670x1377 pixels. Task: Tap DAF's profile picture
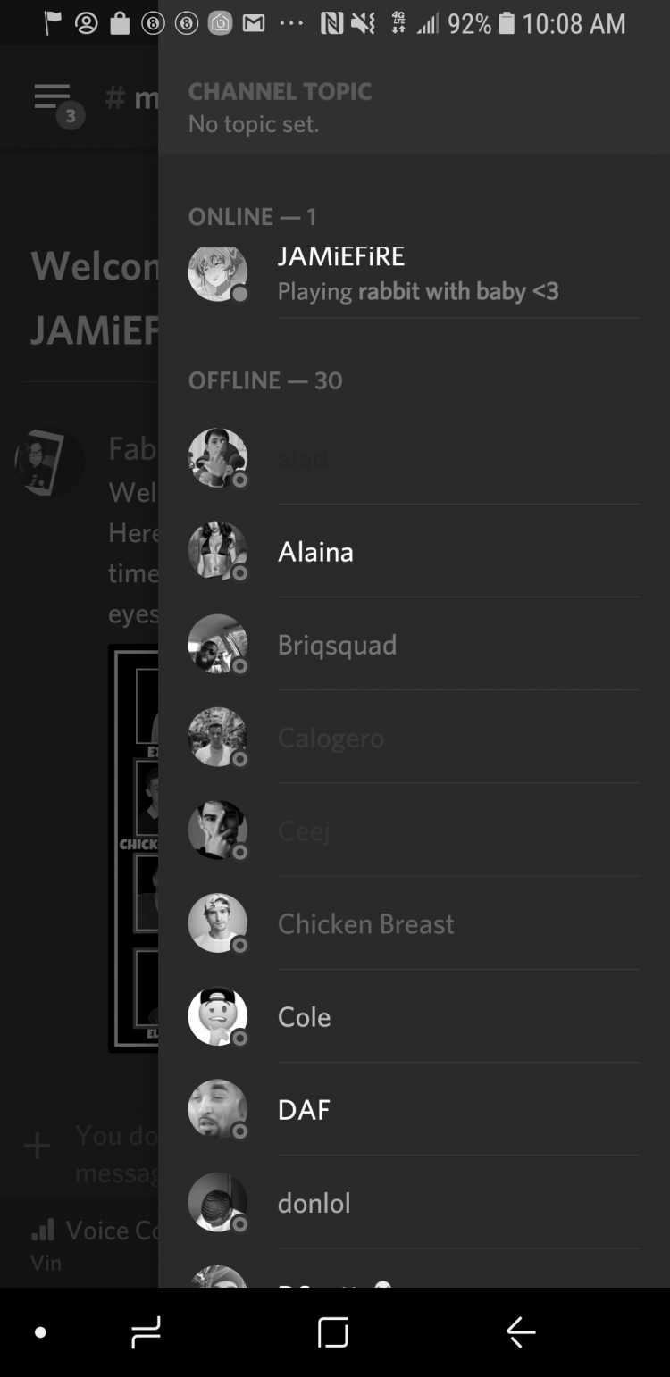coord(217,1109)
